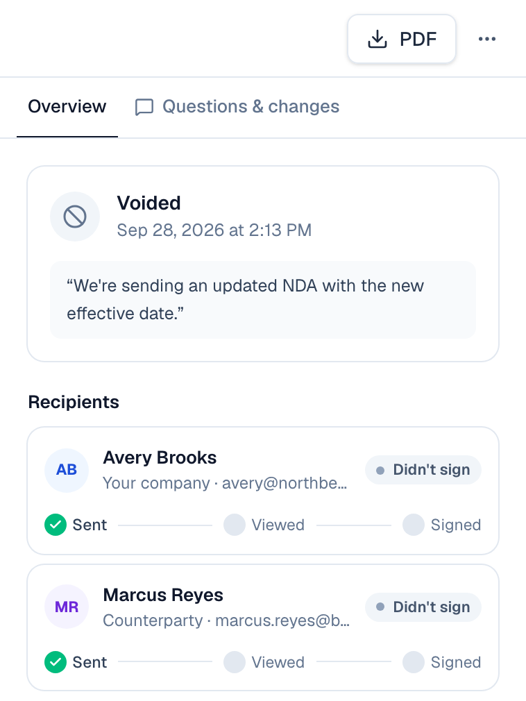Click the void reason message quote box

click(x=263, y=300)
